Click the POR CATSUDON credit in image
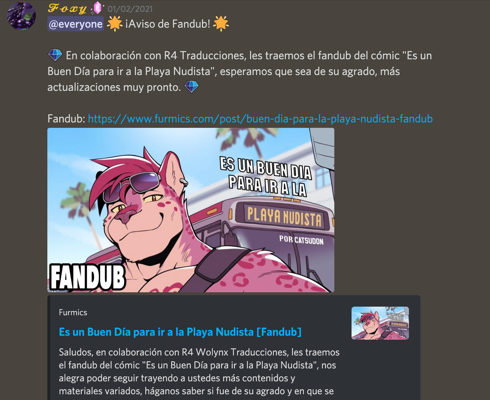Screen dimensions: 490x400 pos(301,240)
